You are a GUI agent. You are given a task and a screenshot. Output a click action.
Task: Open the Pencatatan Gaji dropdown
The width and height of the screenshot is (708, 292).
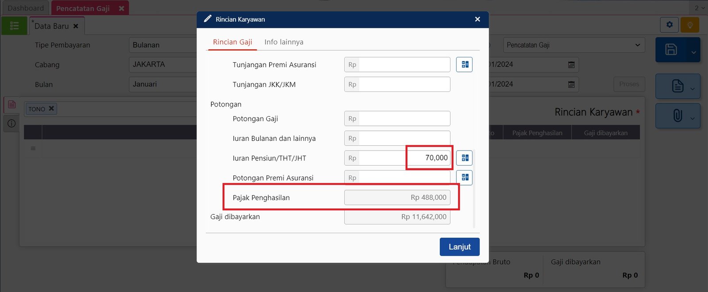point(573,45)
